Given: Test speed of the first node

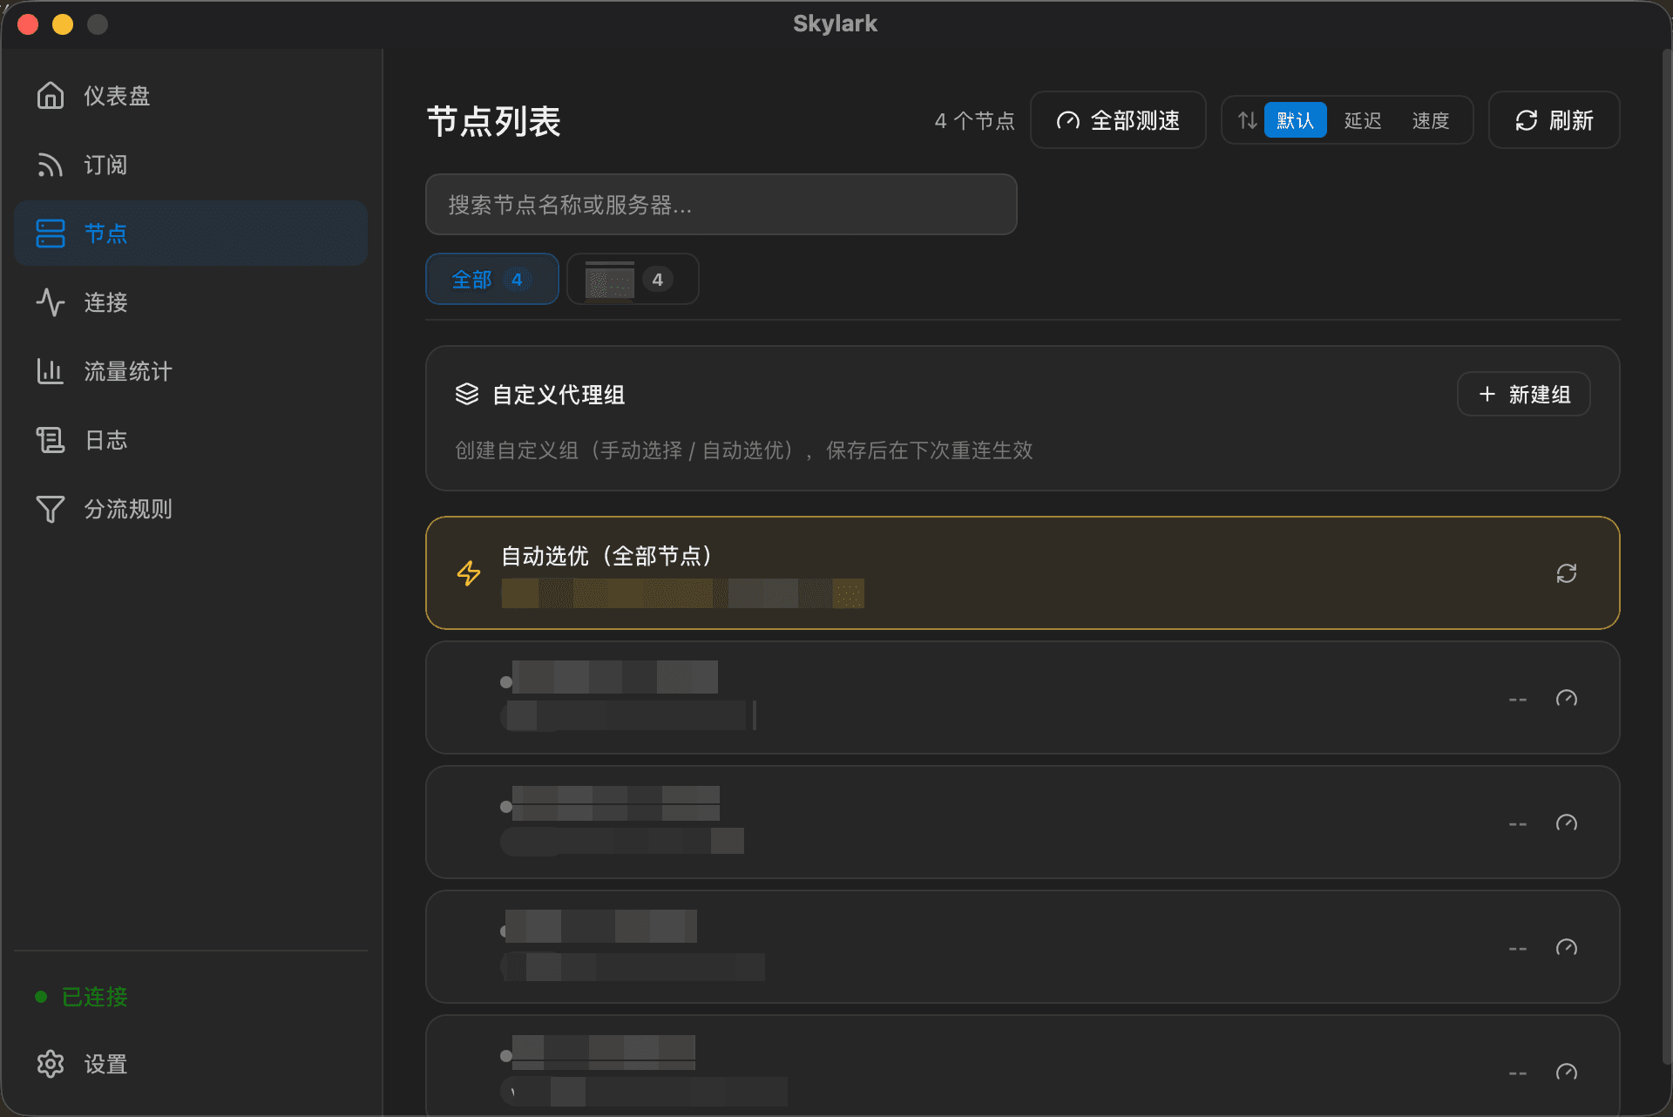Looking at the screenshot, I should point(1567,698).
